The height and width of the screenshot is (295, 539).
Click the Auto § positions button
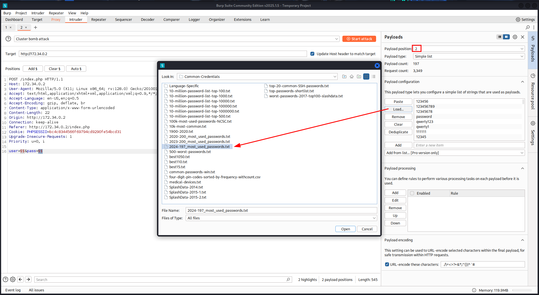76,69
